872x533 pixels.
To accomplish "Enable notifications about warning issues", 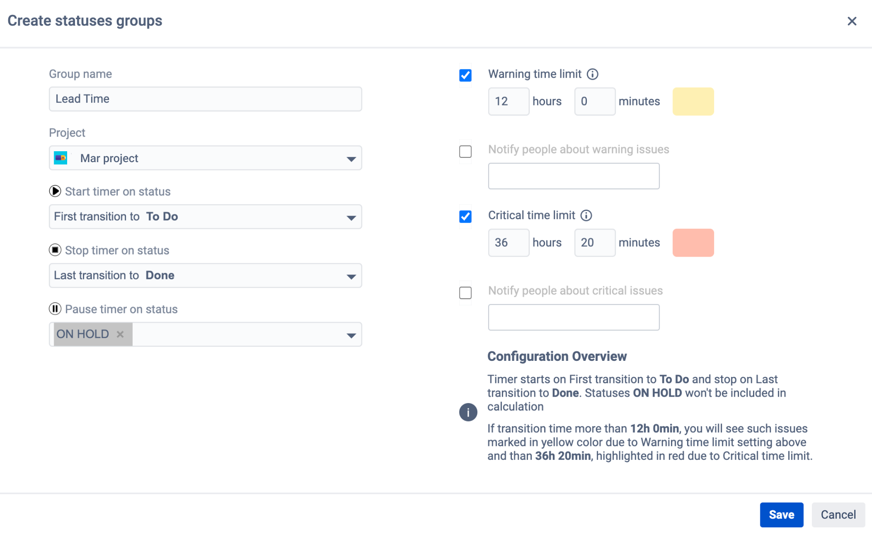I will pos(465,151).
